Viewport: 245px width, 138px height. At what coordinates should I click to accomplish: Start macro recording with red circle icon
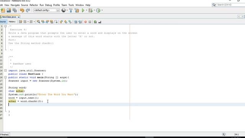tap(85, 22)
